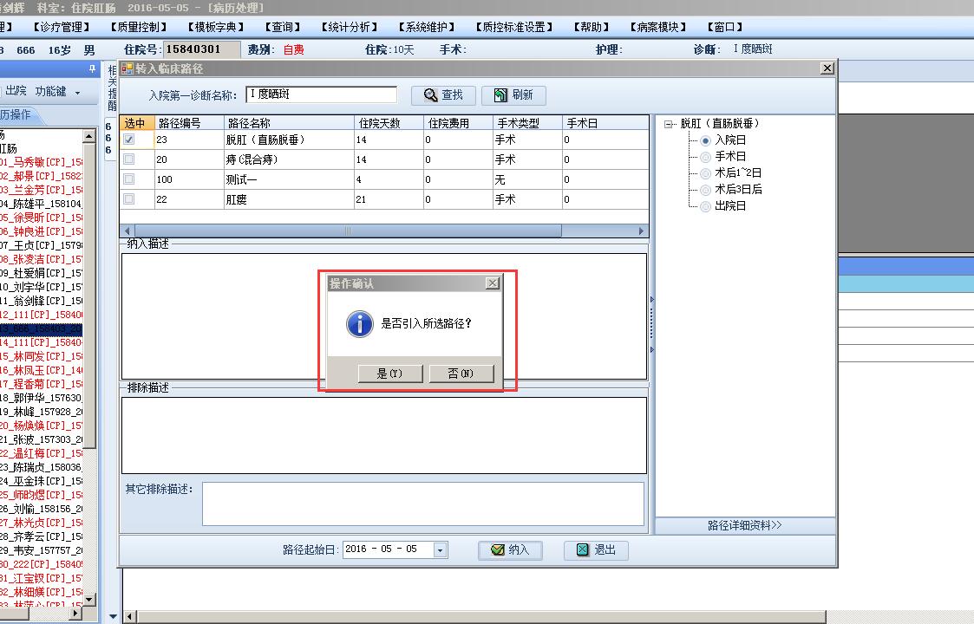Viewport: 974px width, 624px height.
Task: Open the 查询 menu
Action: [283, 28]
